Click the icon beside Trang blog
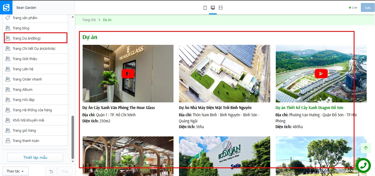 (8, 28)
